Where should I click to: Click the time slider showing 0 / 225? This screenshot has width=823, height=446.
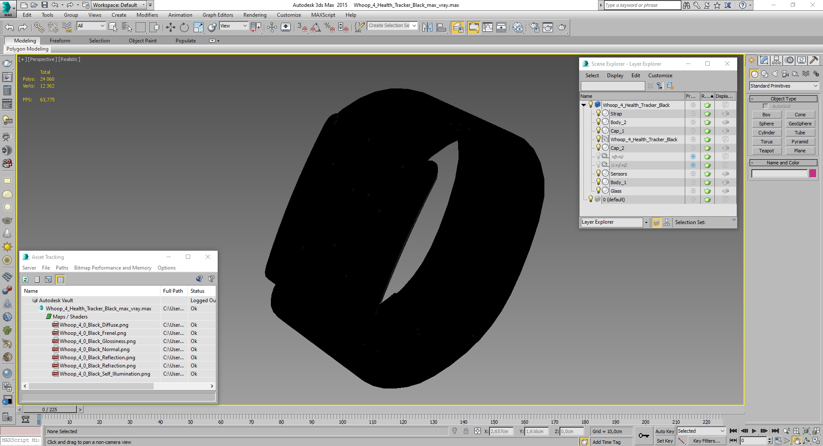point(50,409)
